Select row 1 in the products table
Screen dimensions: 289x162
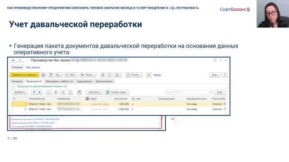tap(118, 104)
